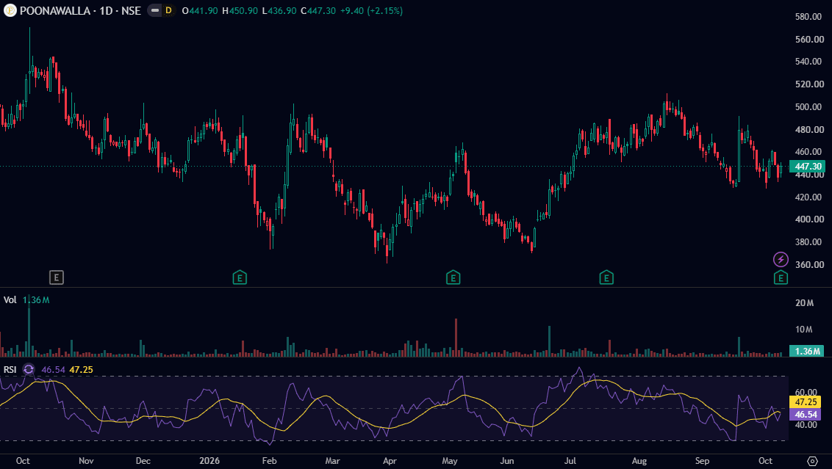
Task: Click the 60.00 RSI axis label
Action: (x=806, y=393)
